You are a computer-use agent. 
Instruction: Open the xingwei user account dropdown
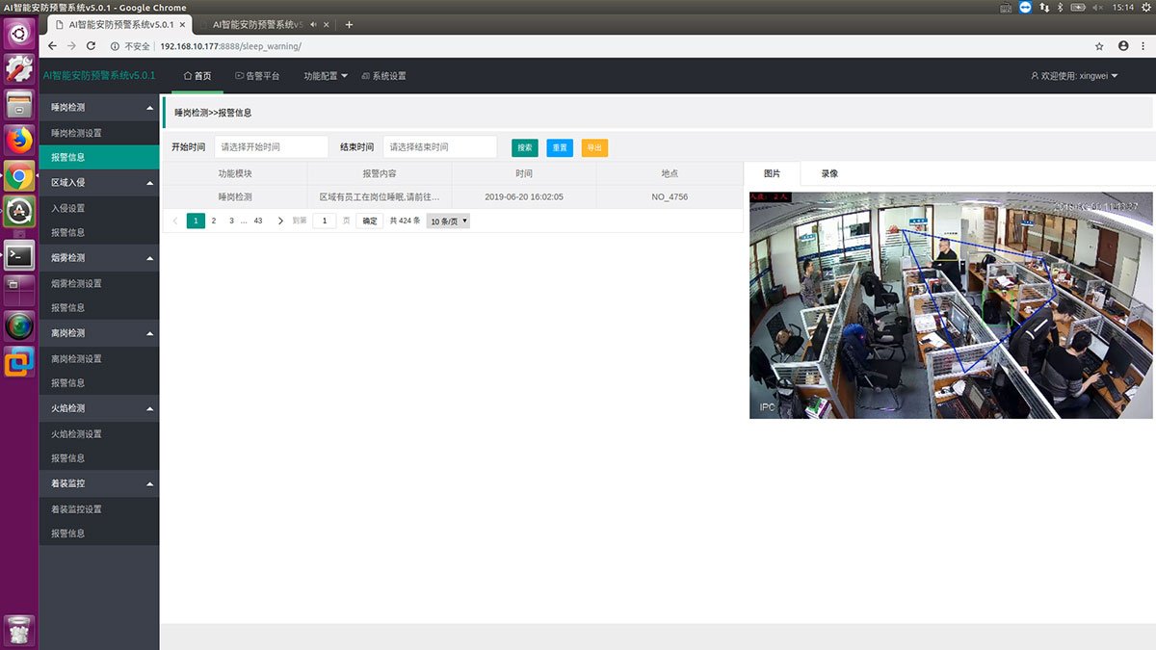click(1074, 76)
